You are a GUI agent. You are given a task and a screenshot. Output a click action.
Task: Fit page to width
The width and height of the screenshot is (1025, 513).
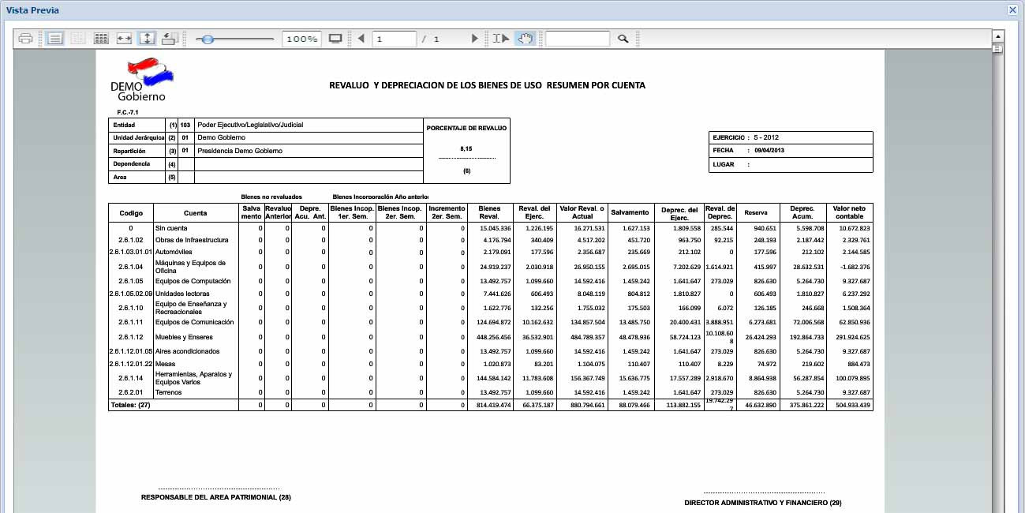pyautogui.click(x=124, y=39)
